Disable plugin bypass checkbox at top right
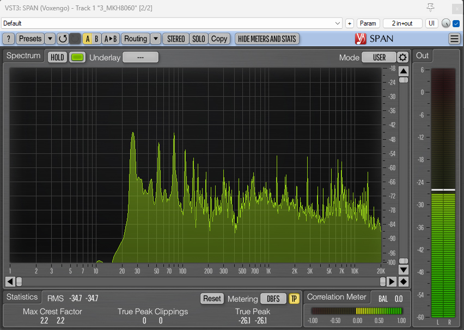This screenshot has height=330, width=464. pos(456,23)
